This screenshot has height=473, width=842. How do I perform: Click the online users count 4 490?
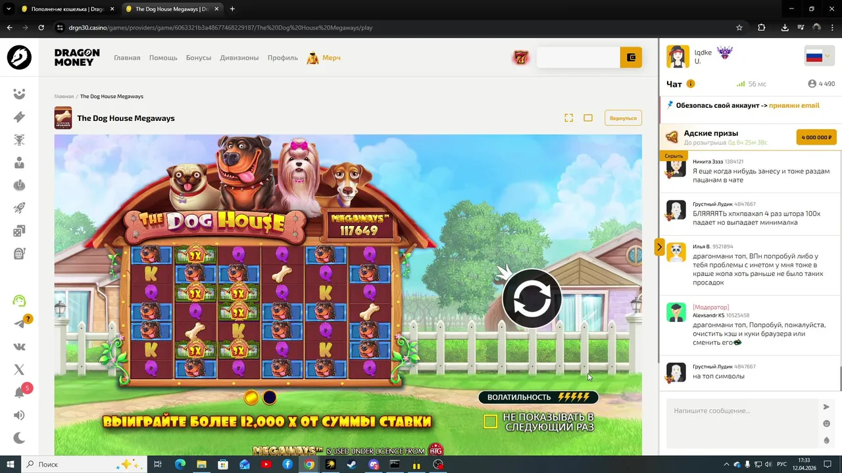click(822, 84)
